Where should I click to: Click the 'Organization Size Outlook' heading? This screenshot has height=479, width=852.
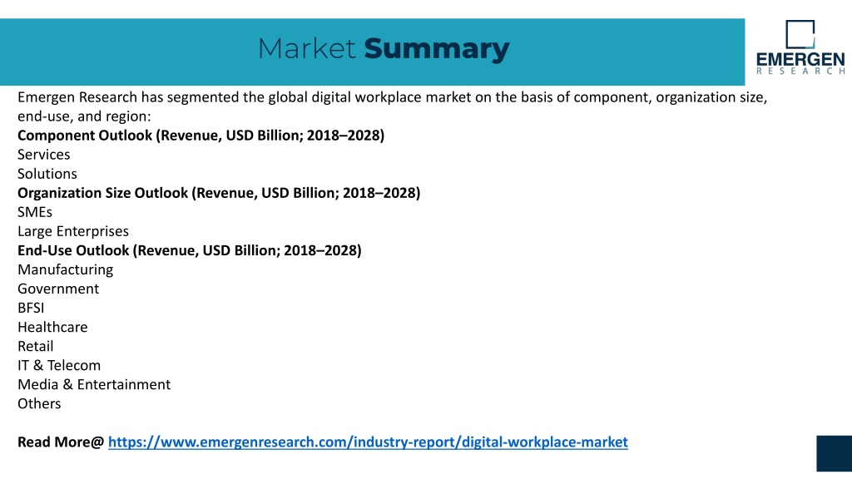219,193
